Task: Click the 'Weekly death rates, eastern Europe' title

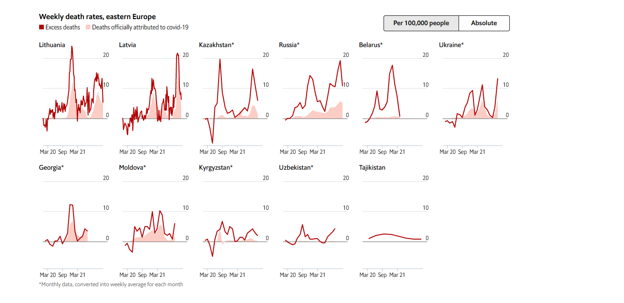Action: (97, 17)
